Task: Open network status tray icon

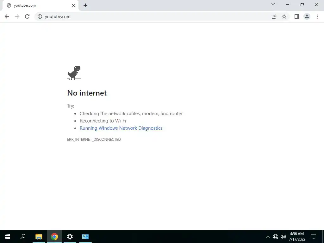Action: (276, 237)
